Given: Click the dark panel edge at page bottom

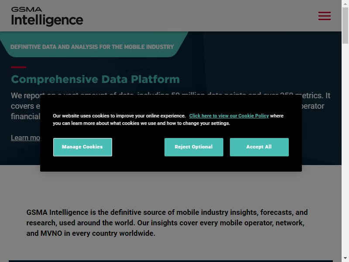Looking at the screenshot, I should (x=171, y=261).
